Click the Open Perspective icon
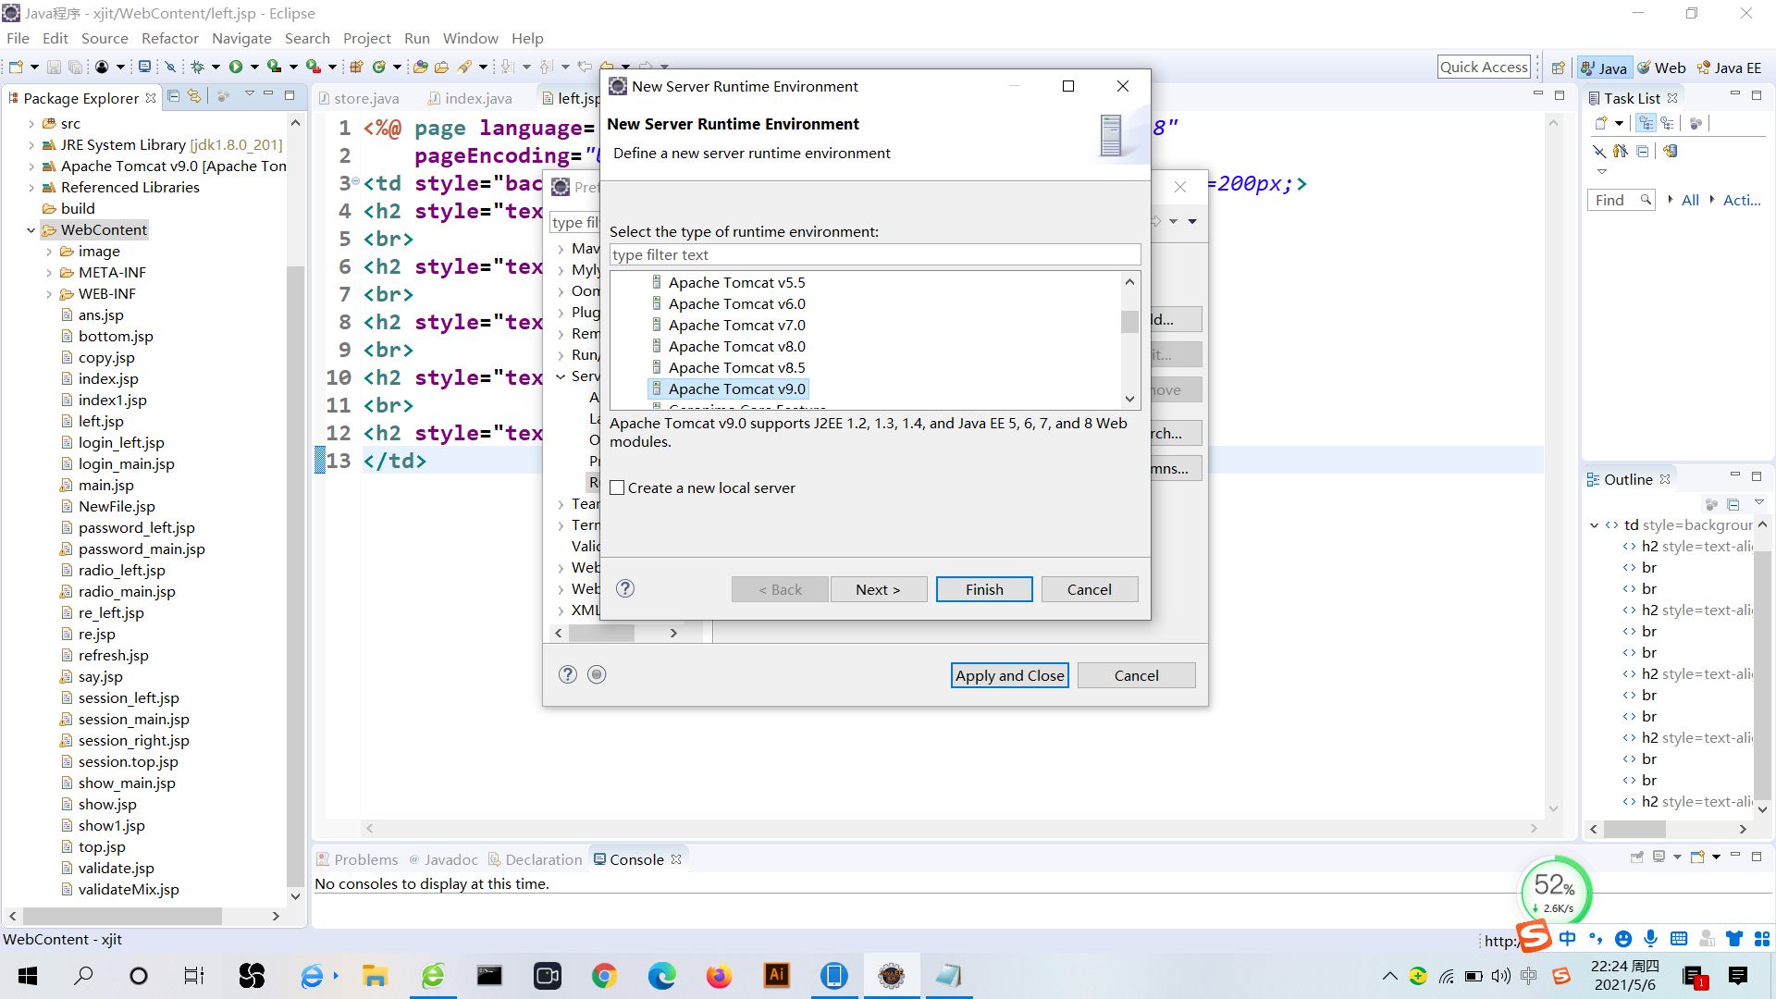This screenshot has width=1776, height=999. [1559, 68]
